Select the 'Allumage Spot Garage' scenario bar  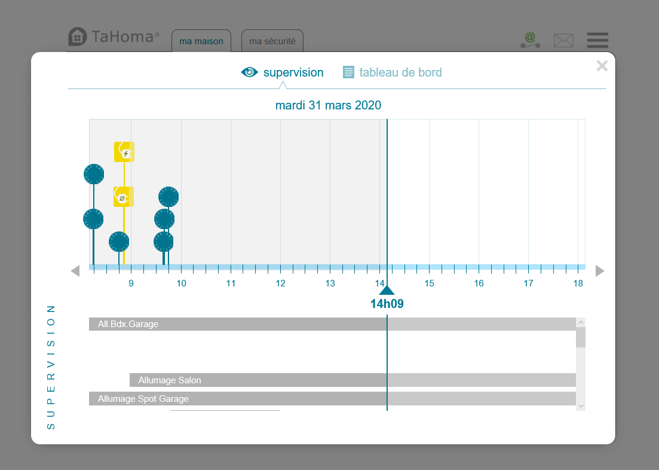pyautogui.click(x=332, y=398)
